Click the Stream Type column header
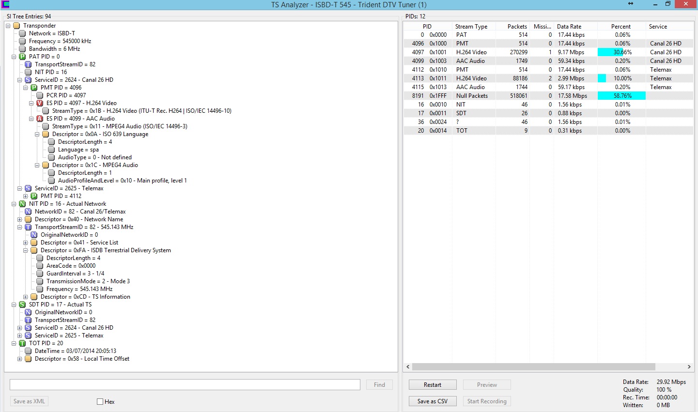The height and width of the screenshot is (412, 698). (x=471, y=27)
